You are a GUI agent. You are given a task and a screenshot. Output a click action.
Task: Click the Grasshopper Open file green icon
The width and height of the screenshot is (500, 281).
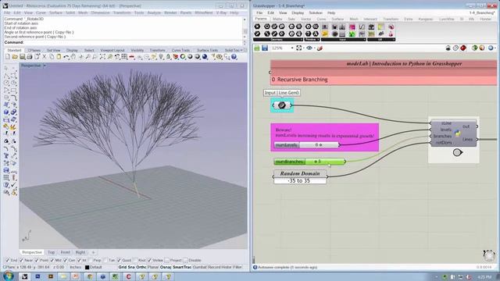(x=257, y=48)
